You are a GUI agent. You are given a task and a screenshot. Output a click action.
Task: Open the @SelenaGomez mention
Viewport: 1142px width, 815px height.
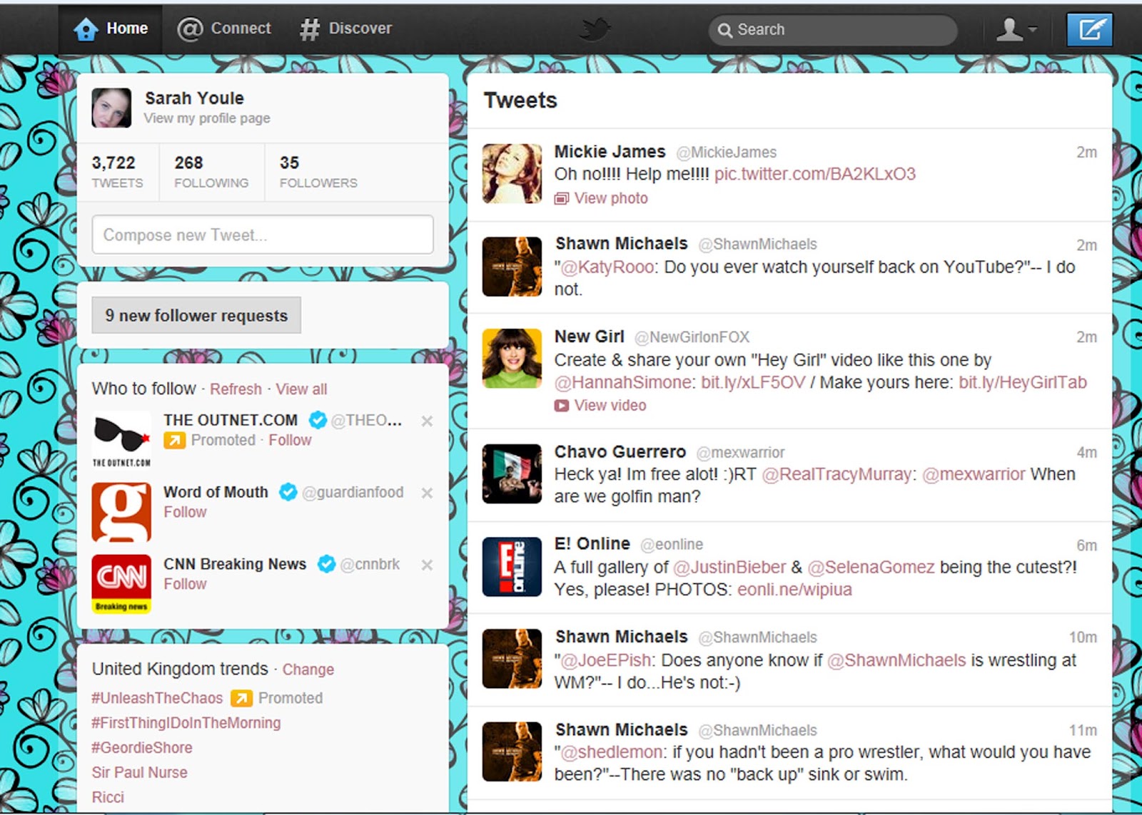[871, 568]
